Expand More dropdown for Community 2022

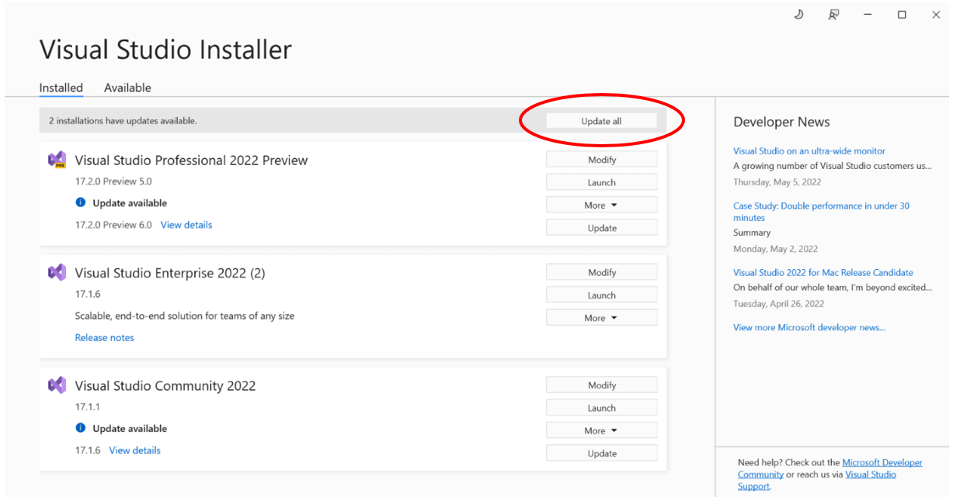click(x=601, y=430)
